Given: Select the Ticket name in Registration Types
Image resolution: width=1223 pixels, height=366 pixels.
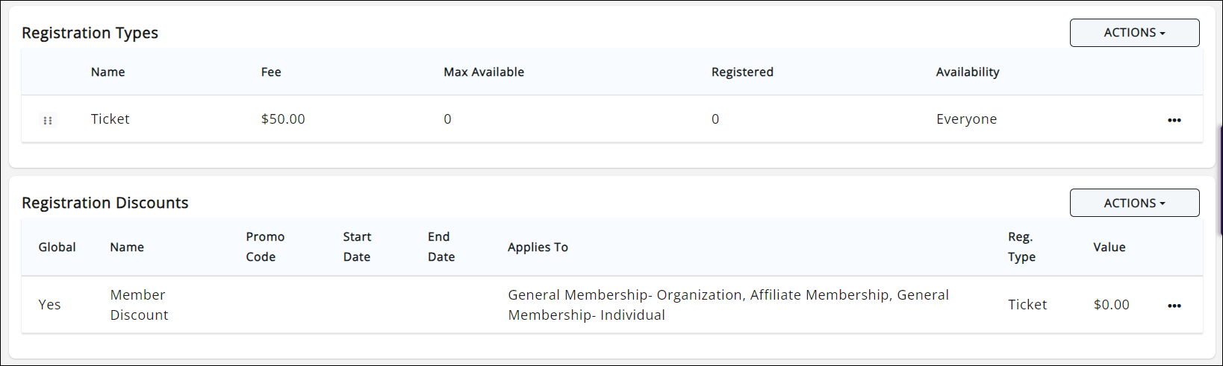Looking at the screenshot, I should 110,119.
